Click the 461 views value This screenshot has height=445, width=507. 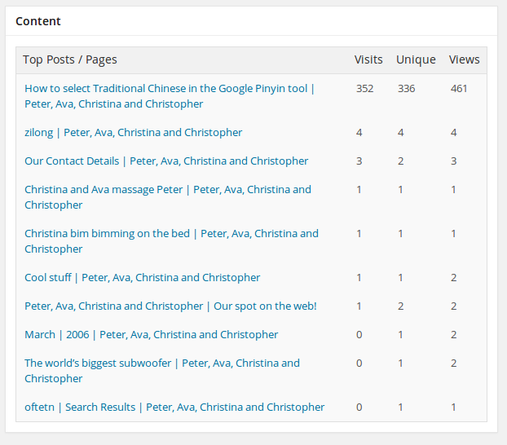pyautogui.click(x=459, y=88)
